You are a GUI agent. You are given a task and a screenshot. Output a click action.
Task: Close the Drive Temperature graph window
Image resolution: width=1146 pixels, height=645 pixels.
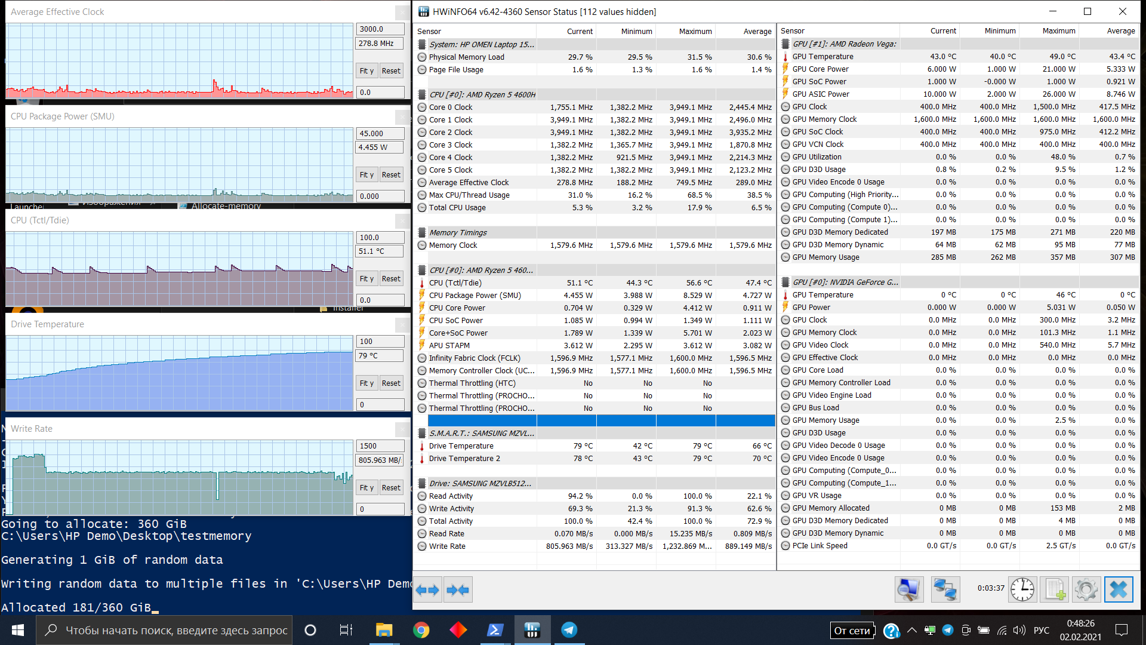click(402, 324)
